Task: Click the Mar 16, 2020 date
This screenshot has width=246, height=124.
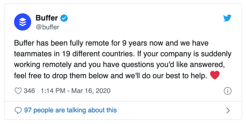Action: pyautogui.click(x=91, y=91)
